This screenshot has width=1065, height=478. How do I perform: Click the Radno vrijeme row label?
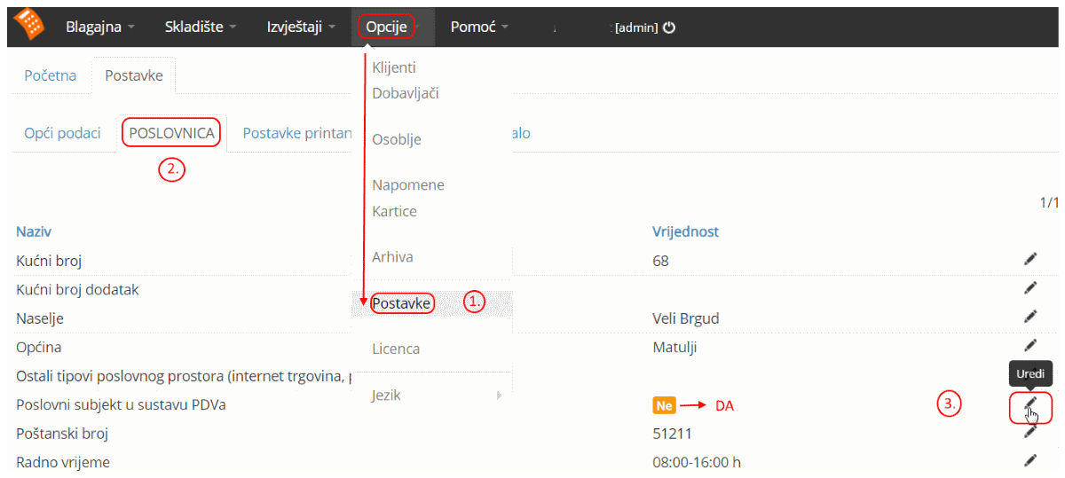click(x=63, y=462)
